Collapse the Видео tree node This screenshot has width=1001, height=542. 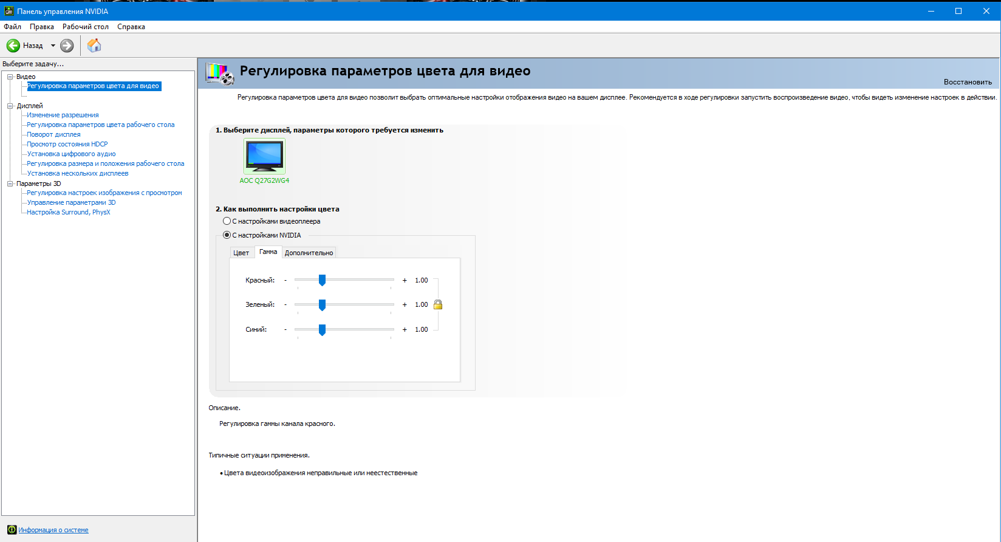click(x=10, y=77)
